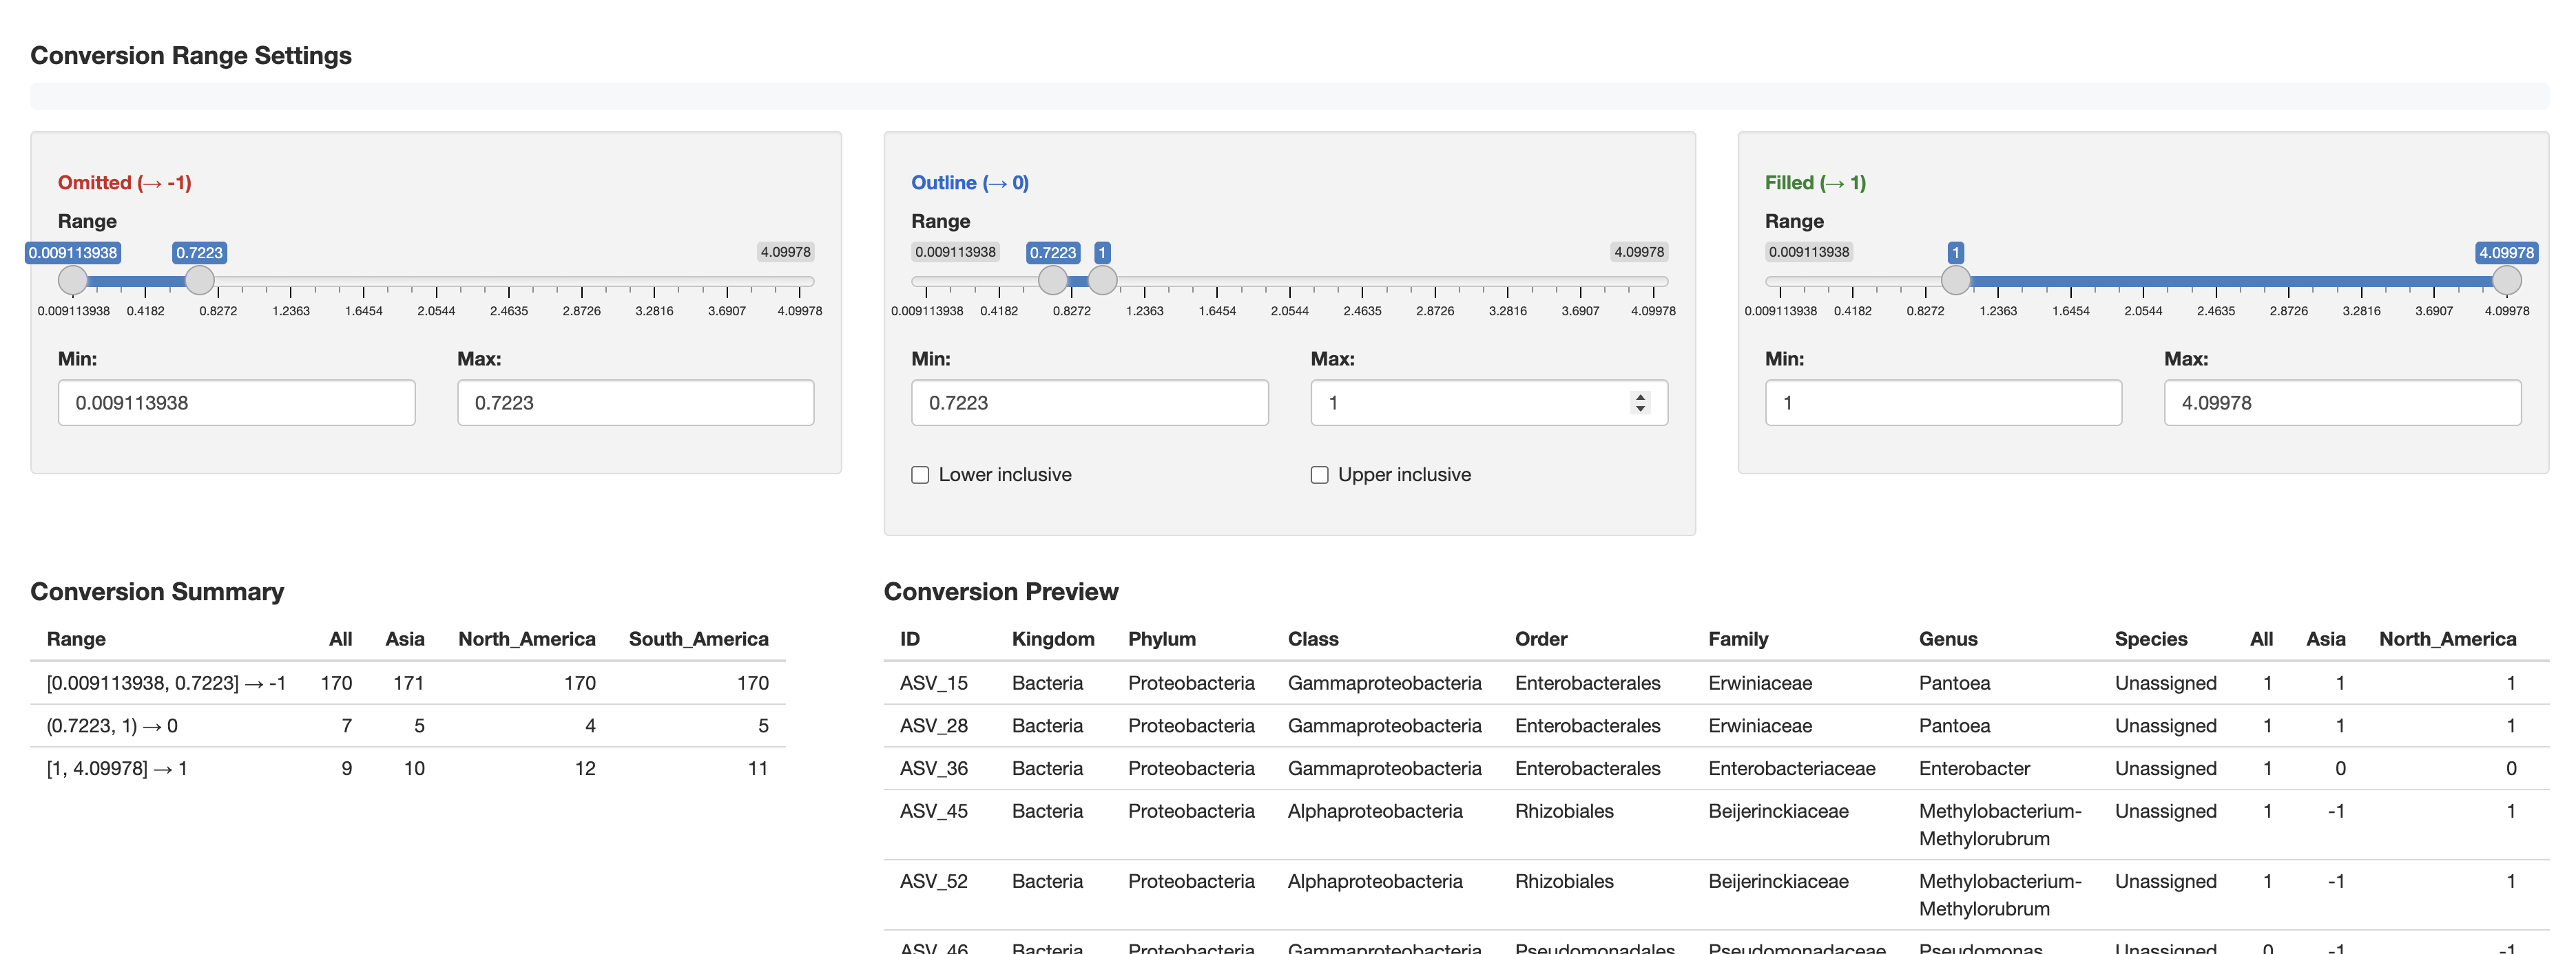Image resolution: width=2576 pixels, height=954 pixels.
Task: Click the South_America summary column header
Action: pyautogui.click(x=698, y=639)
